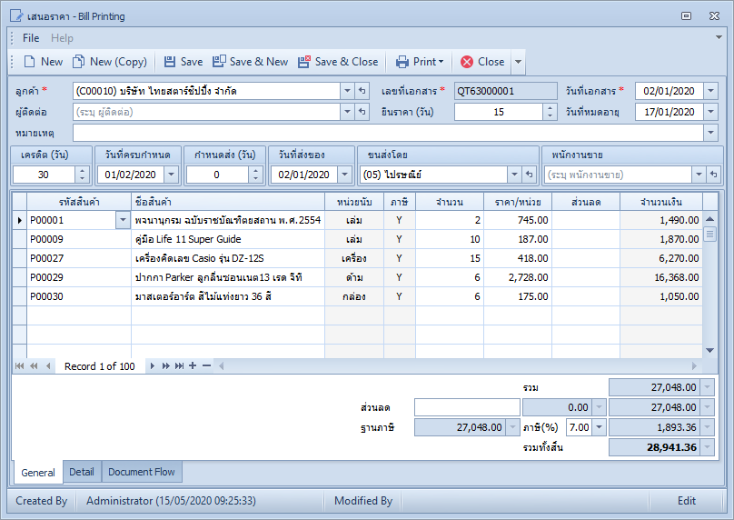734x520 pixels.
Task: Click the Edit button in status bar
Action: point(686,501)
